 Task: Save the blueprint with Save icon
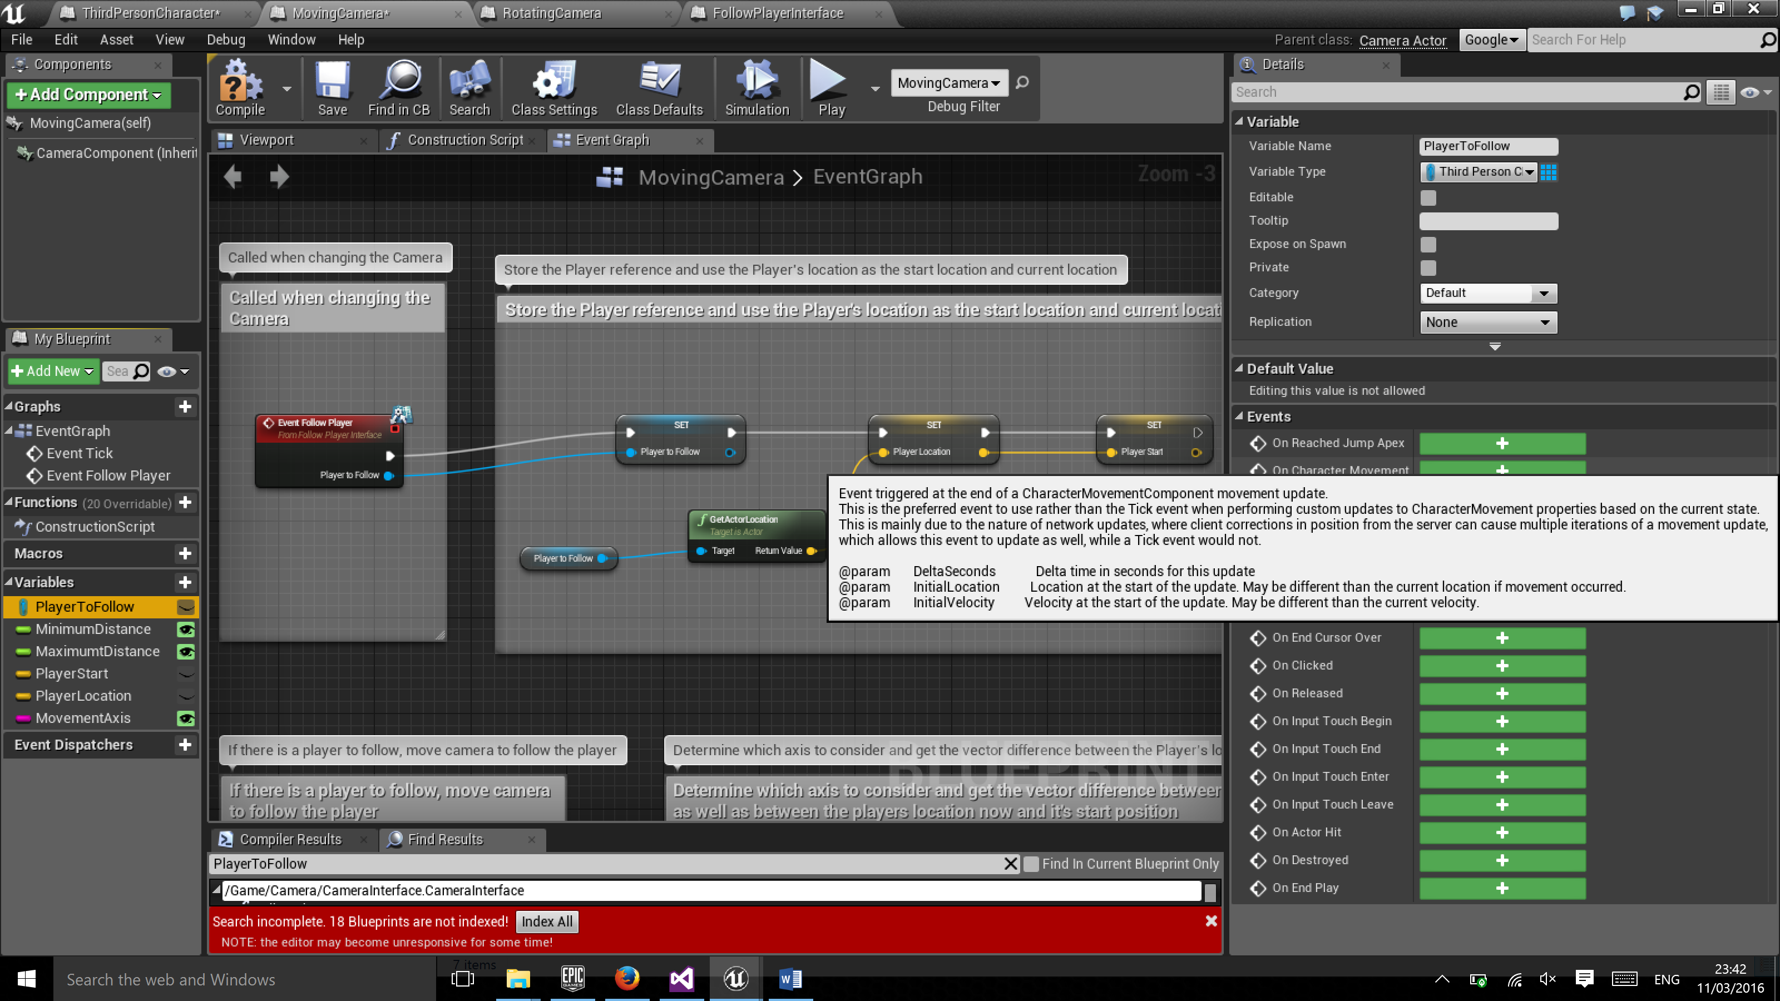click(x=333, y=88)
